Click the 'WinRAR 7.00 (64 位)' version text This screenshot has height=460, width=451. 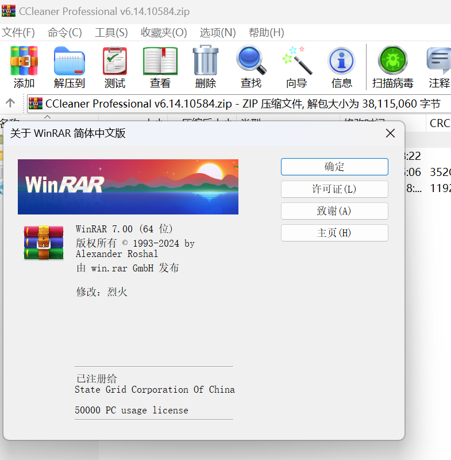[x=124, y=229]
